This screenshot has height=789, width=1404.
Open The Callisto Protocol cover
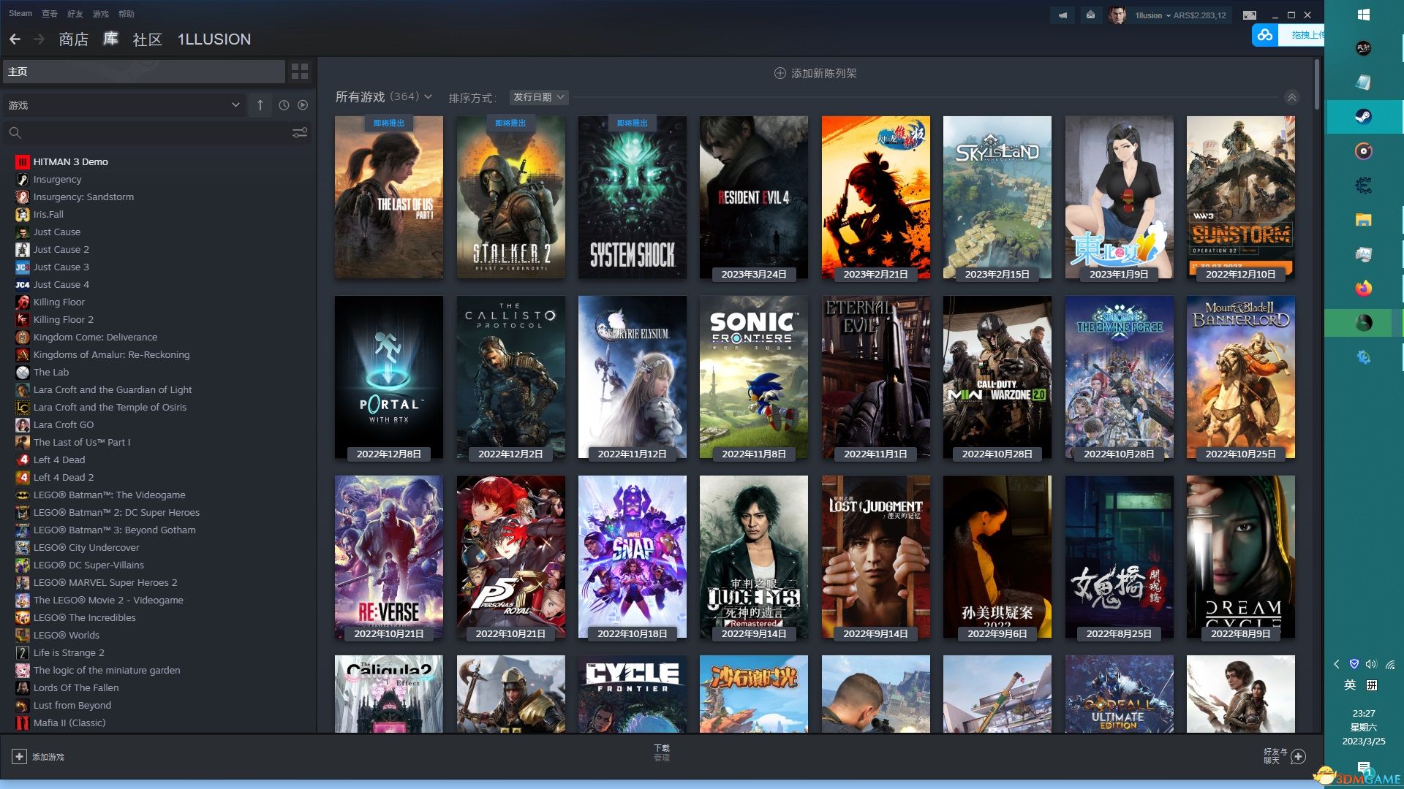[x=510, y=377]
